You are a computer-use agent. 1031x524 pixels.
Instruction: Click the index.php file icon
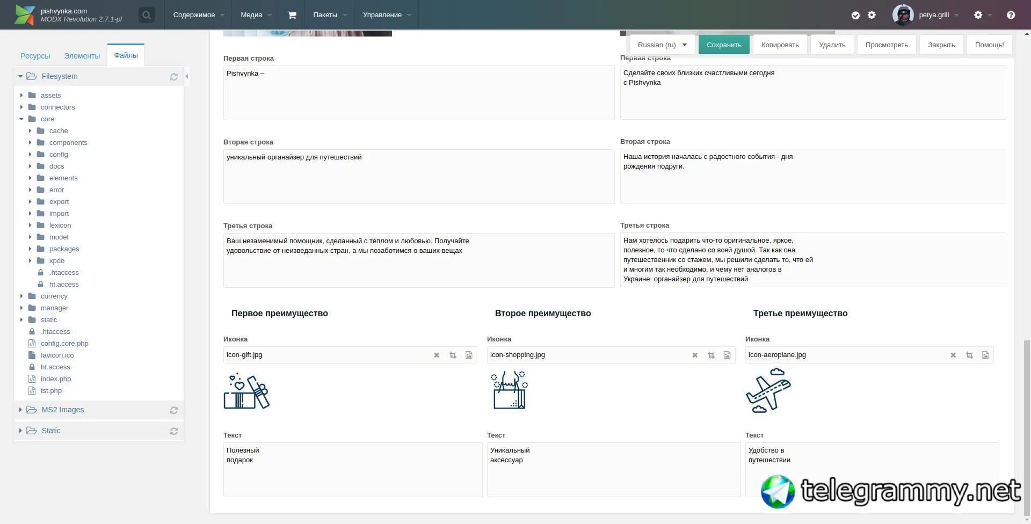pos(32,379)
